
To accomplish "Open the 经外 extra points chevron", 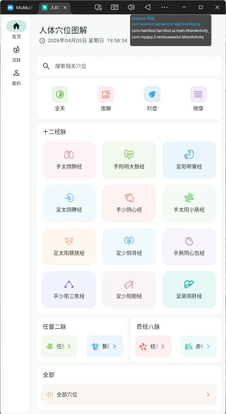I will pyautogui.click(x=163, y=346).
